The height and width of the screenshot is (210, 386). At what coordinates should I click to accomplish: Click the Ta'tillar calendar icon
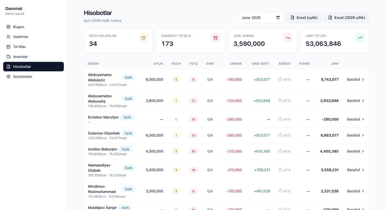(8, 47)
